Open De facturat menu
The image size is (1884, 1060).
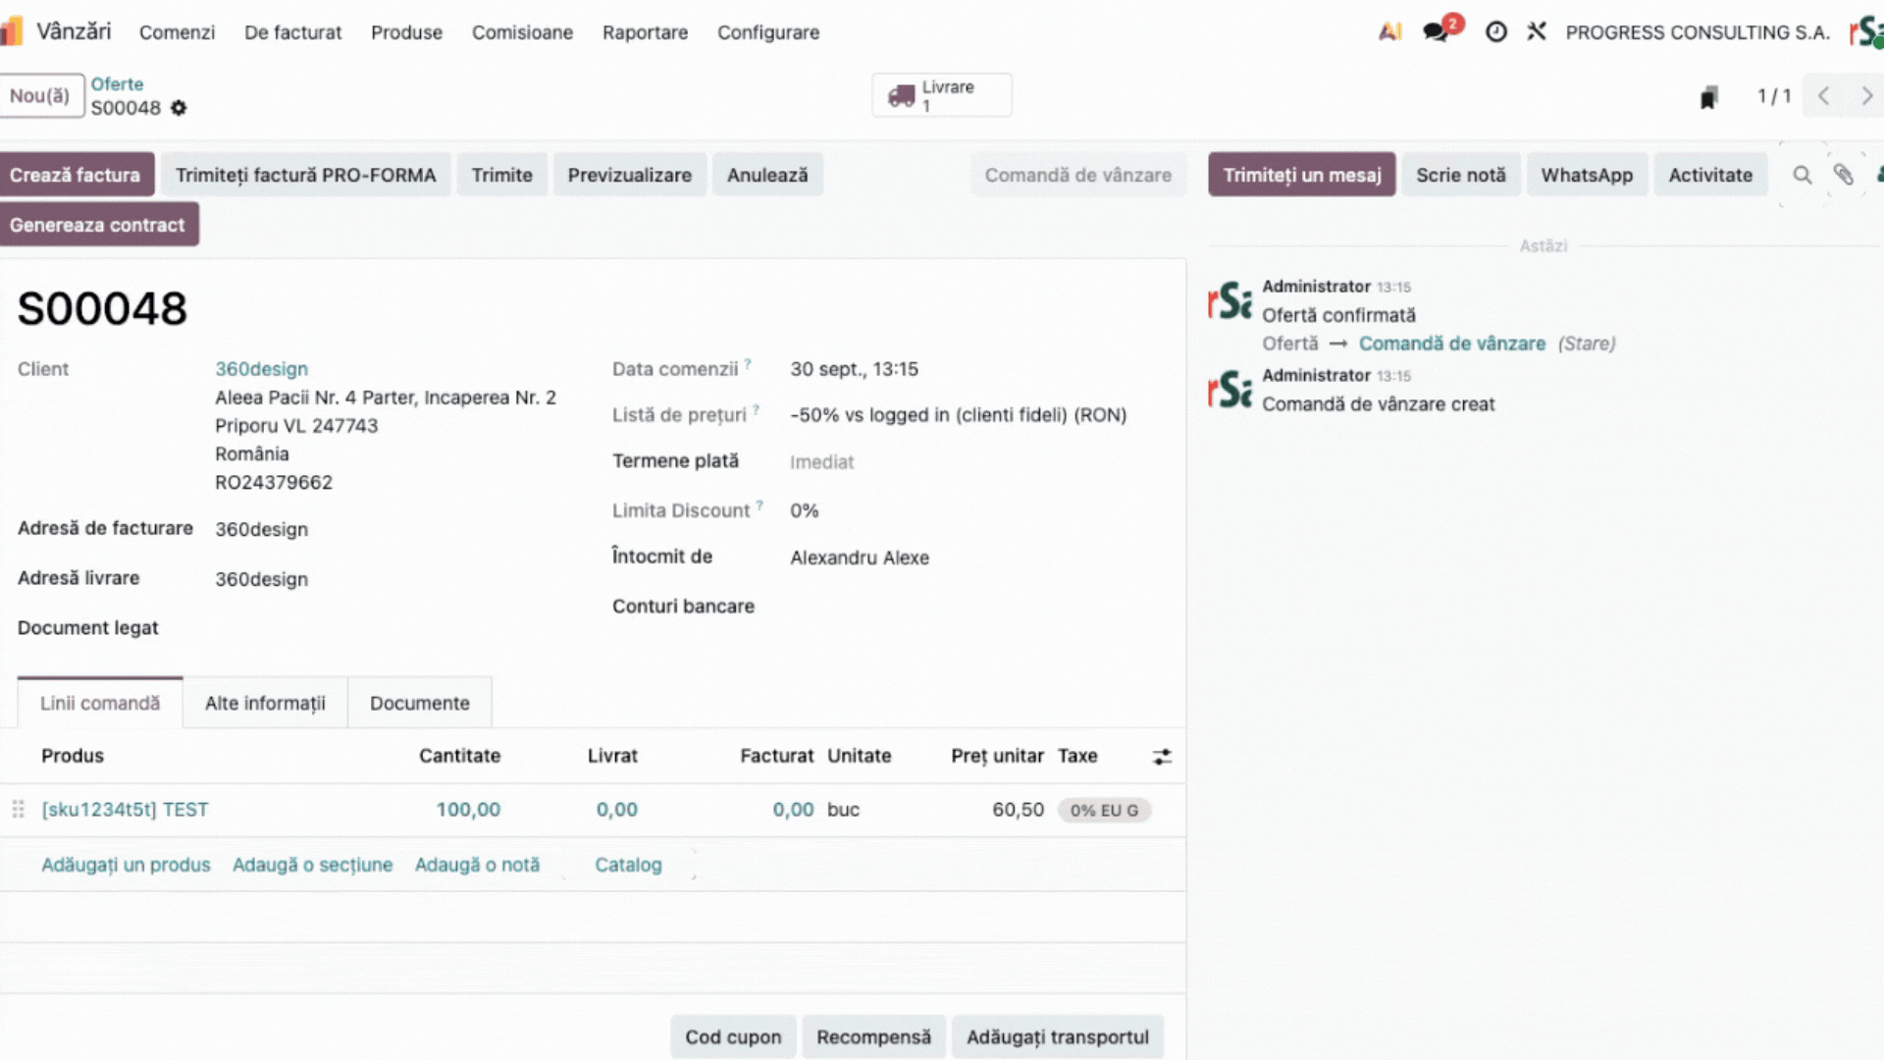pos(292,32)
